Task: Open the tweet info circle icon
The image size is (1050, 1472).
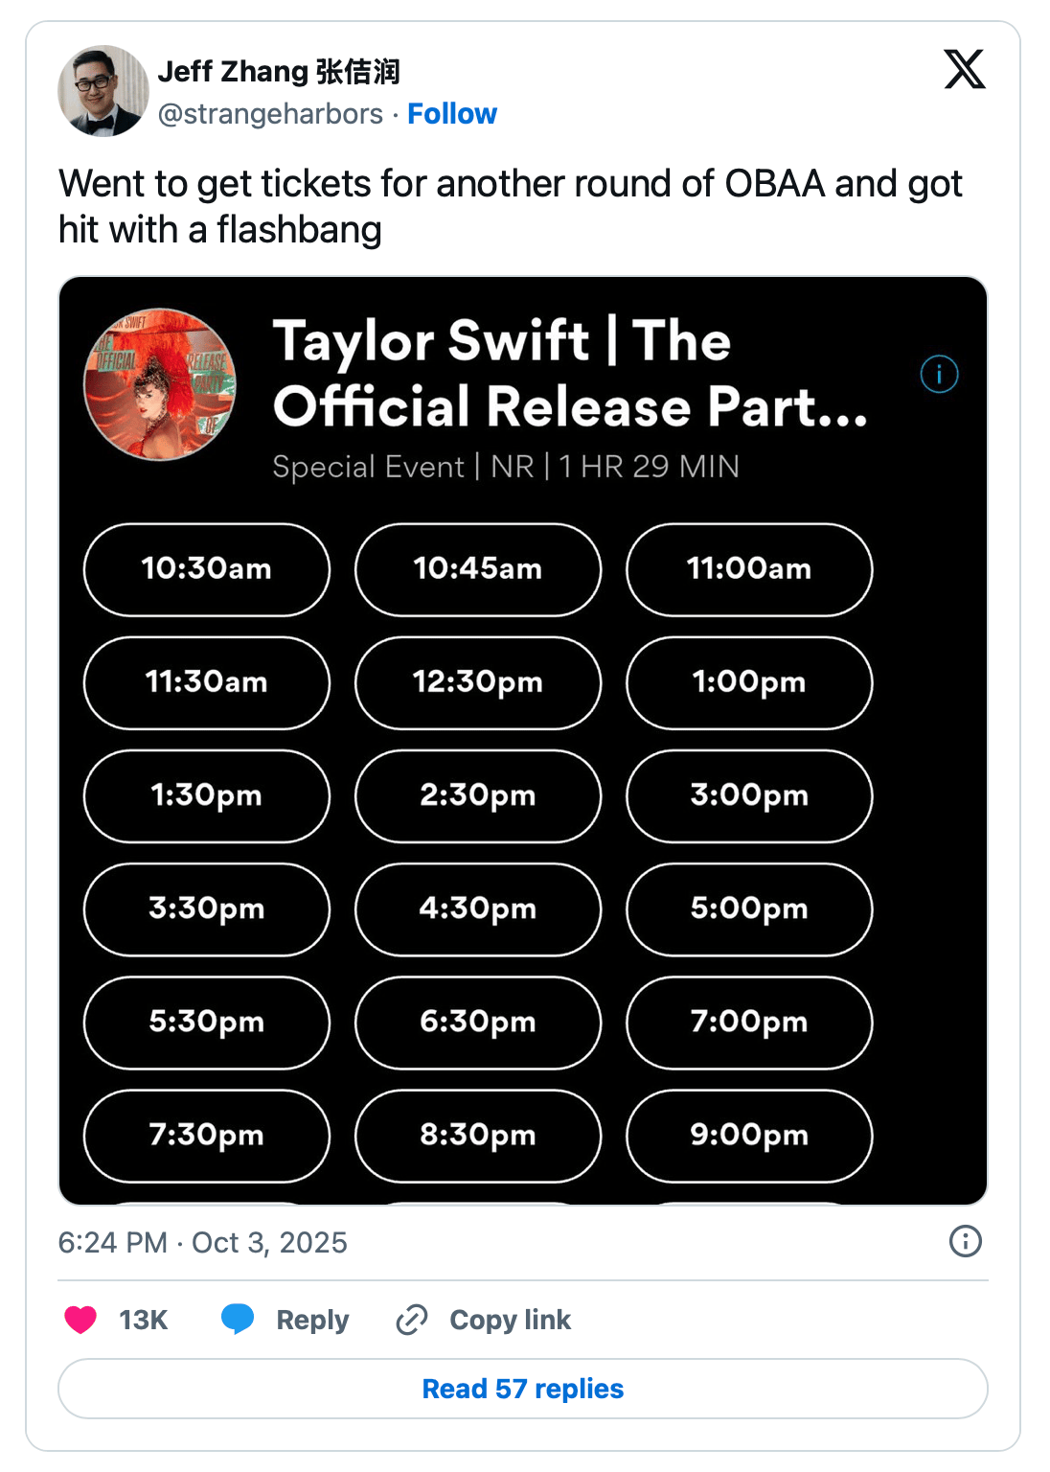Action: coord(965,1241)
